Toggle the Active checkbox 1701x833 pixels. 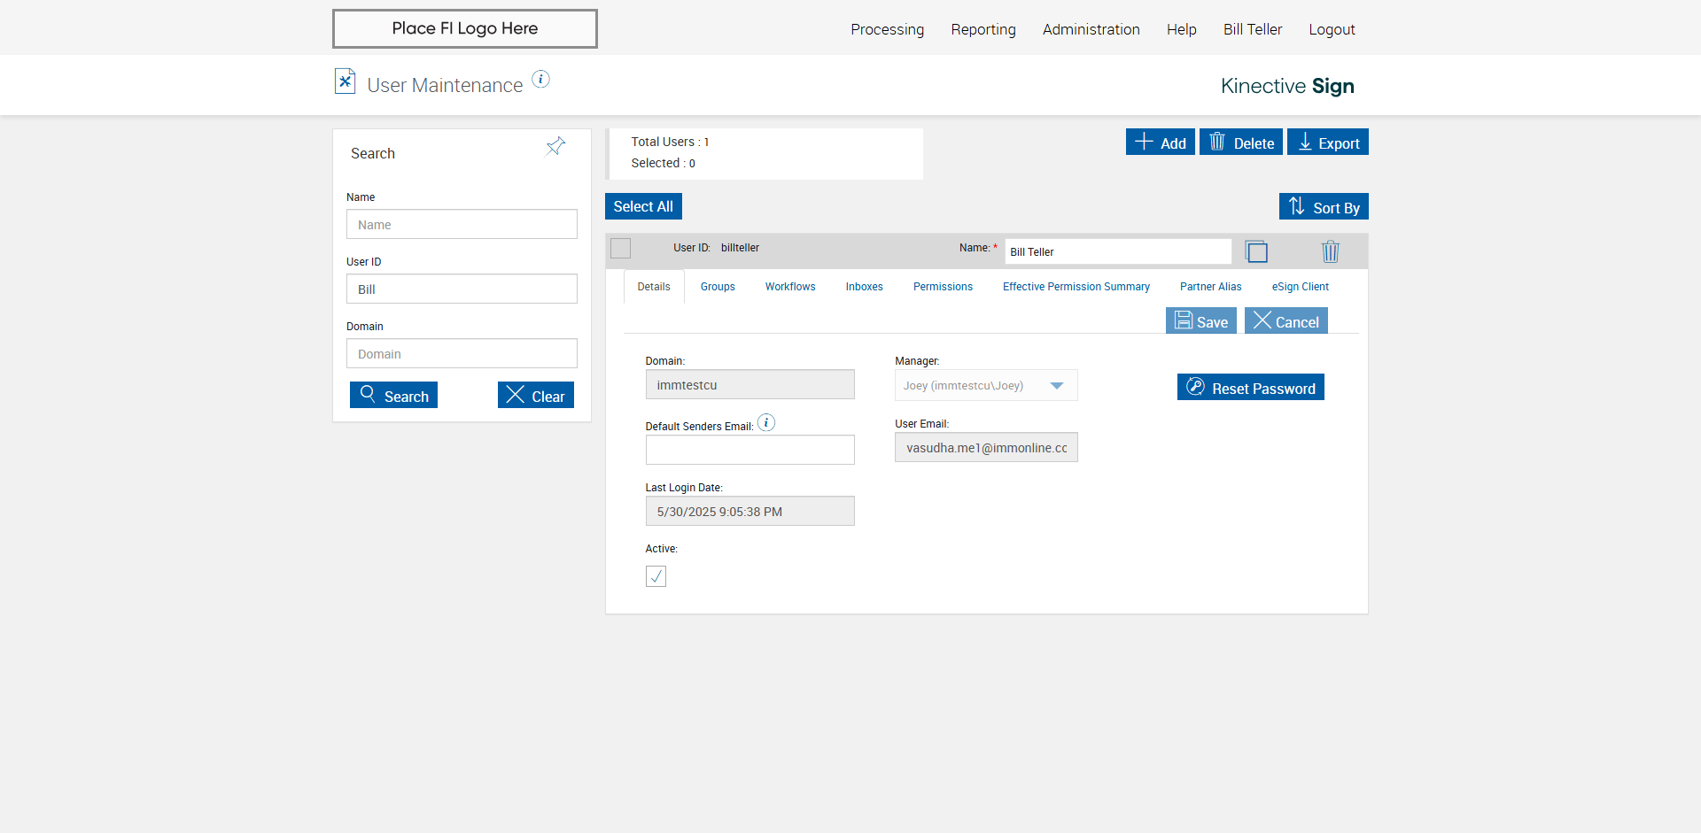coord(656,576)
